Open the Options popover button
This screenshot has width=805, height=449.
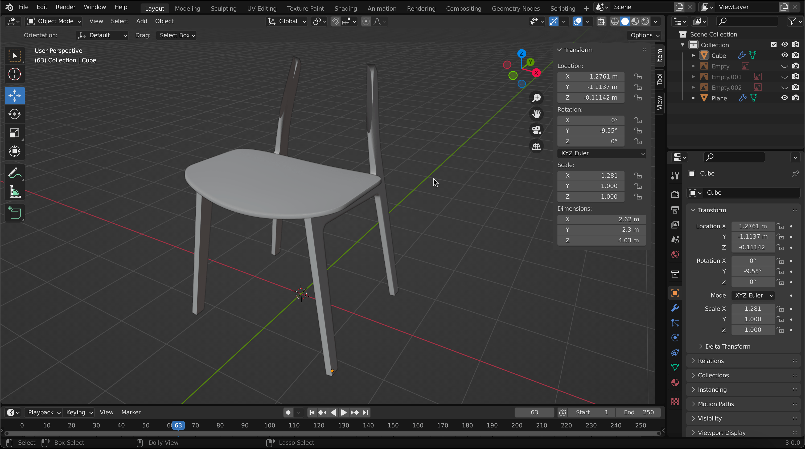point(644,35)
